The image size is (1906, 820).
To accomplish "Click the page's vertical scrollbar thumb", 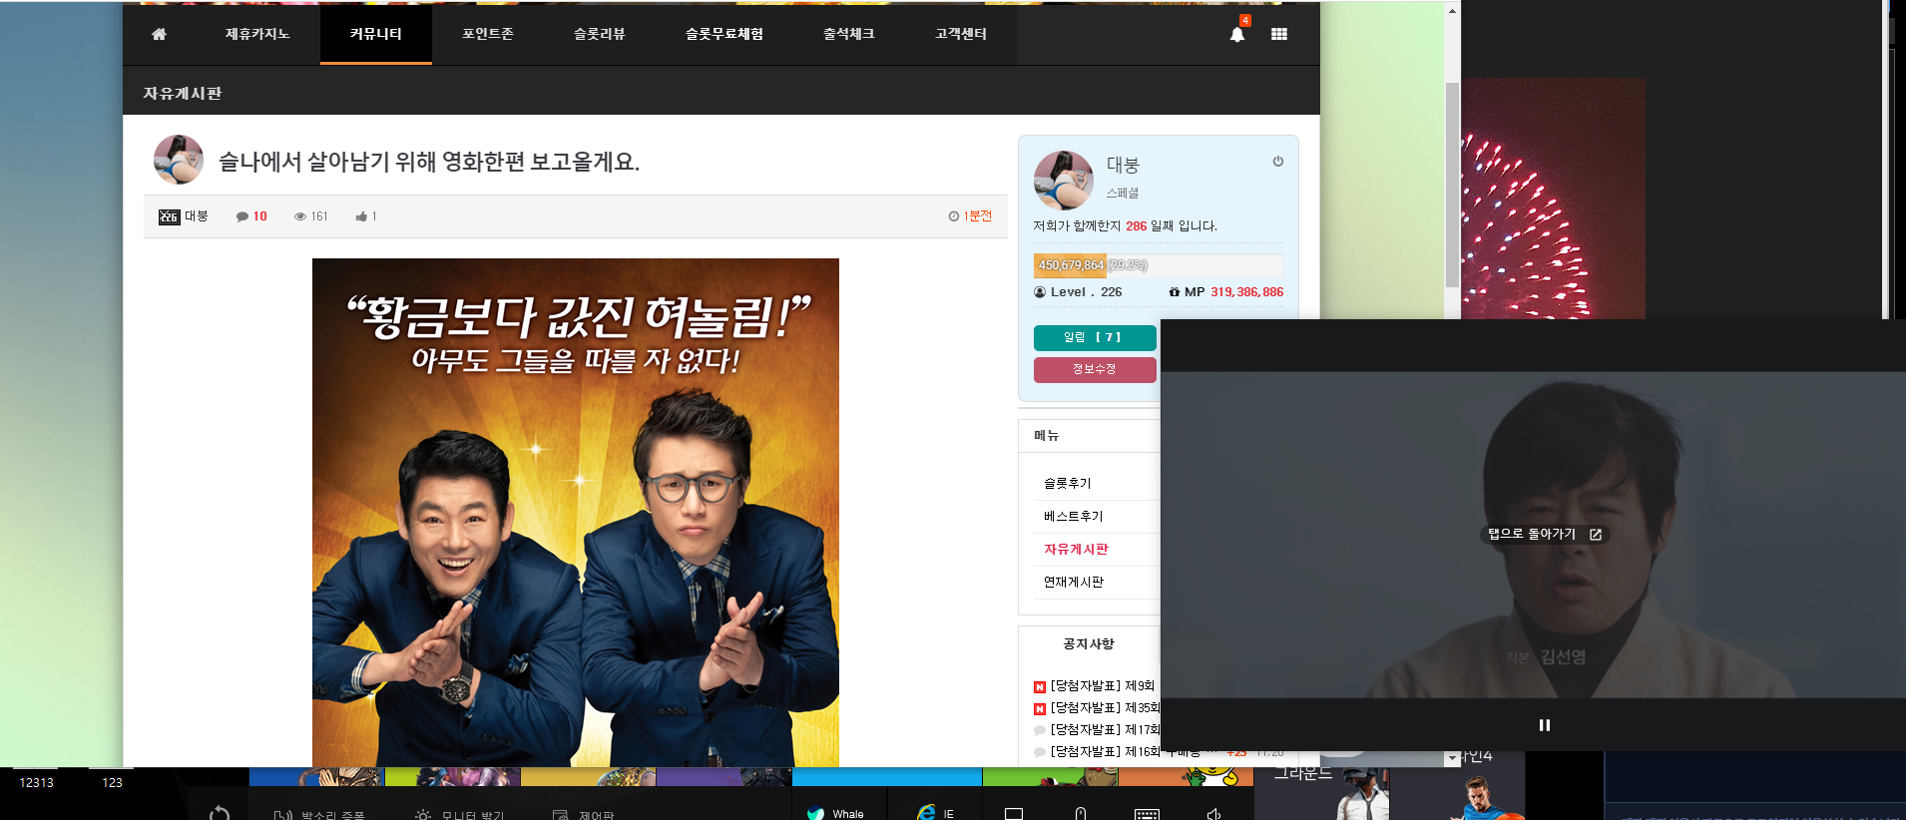I will point(1452,185).
